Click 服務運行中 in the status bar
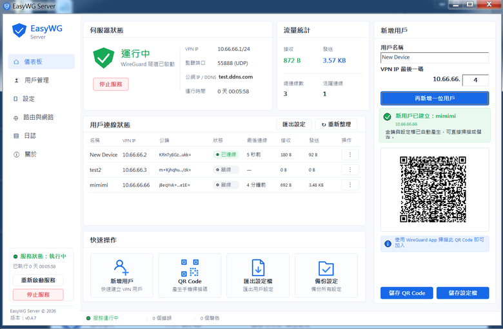The image size is (503, 329). (106, 318)
